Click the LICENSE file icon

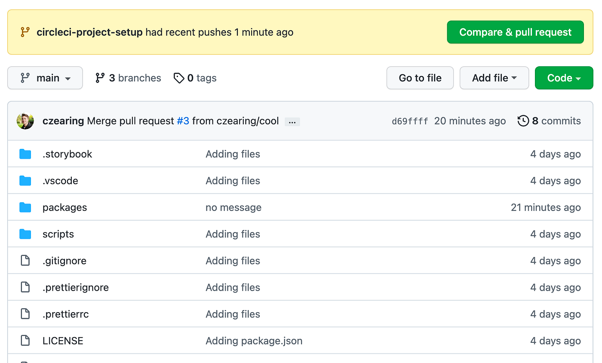25,341
